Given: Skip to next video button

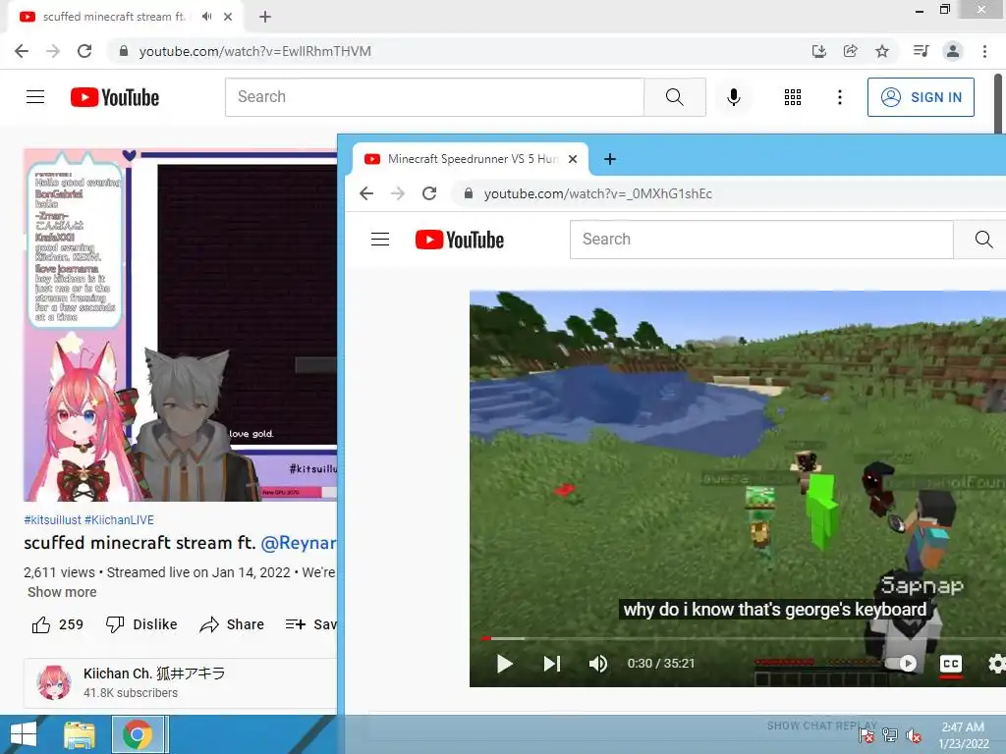Looking at the screenshot, I should (x=552, y=664).
